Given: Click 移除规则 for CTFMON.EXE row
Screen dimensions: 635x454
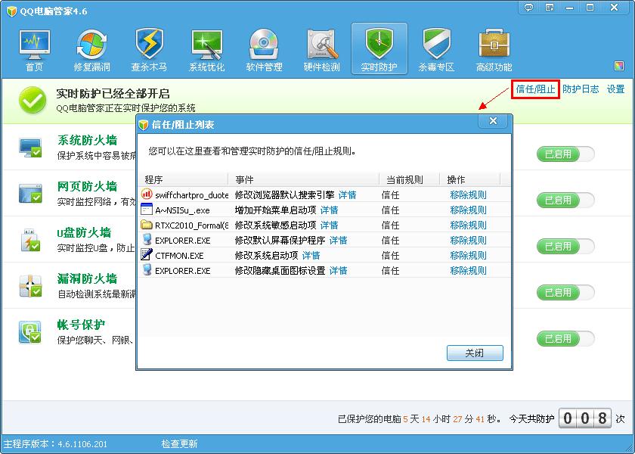Looking at the screenshot, I should click(468, 255).
